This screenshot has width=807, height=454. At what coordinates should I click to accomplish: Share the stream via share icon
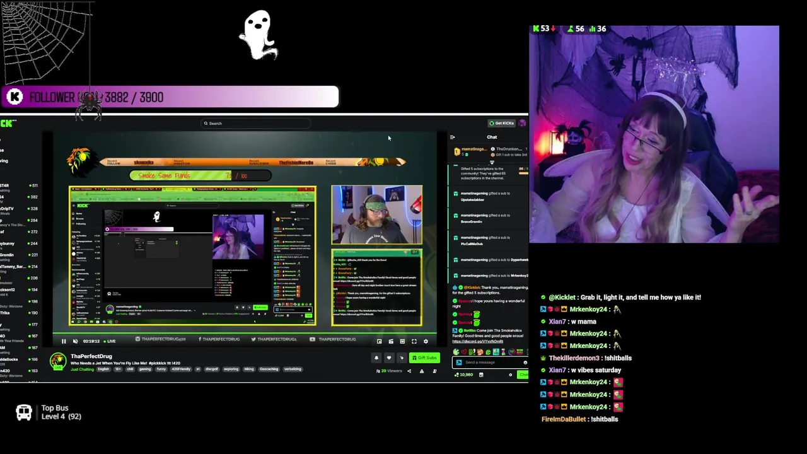[409, 371]
